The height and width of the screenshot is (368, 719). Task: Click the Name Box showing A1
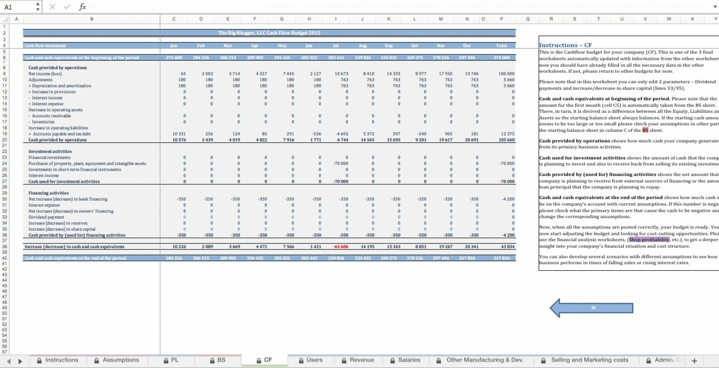[18, 7]
